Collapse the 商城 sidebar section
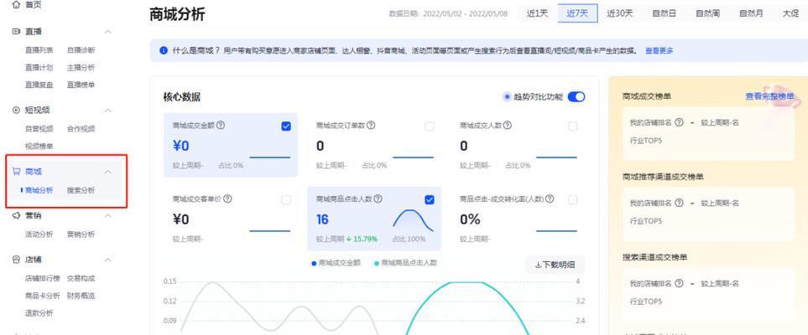 (x=108, y=172)
